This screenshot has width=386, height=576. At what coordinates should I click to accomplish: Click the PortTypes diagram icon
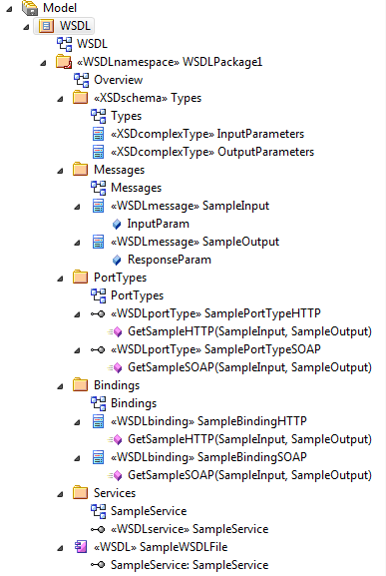(99, 295)
